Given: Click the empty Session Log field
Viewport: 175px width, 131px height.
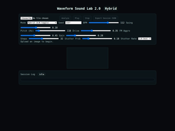Looking at the screenshot, I should coord(87,80).
